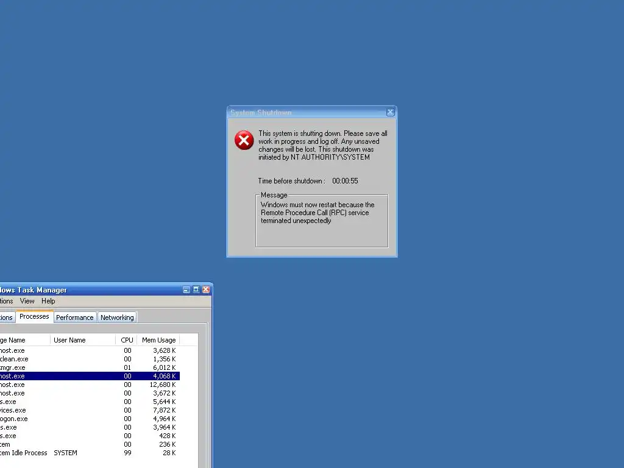Open the View menu in Task Manager
The width and height of the screenshot is (624, 468).
tap(27, 301)
